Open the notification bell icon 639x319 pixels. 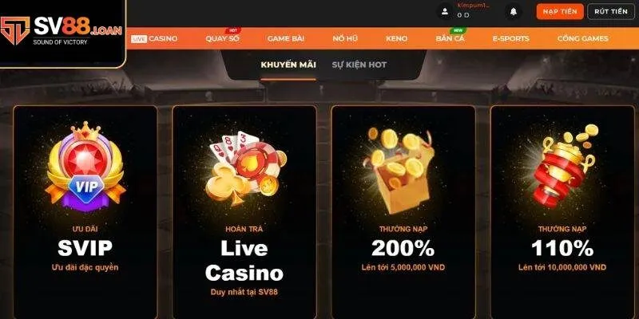coord(514,11)
